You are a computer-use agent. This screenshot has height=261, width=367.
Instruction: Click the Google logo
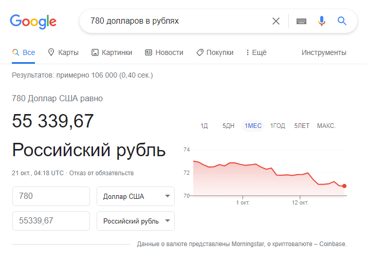pyautogui.click(x=33, y=22)
